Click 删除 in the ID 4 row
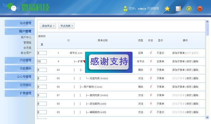211x124 pixels. [x=196, y=62]
